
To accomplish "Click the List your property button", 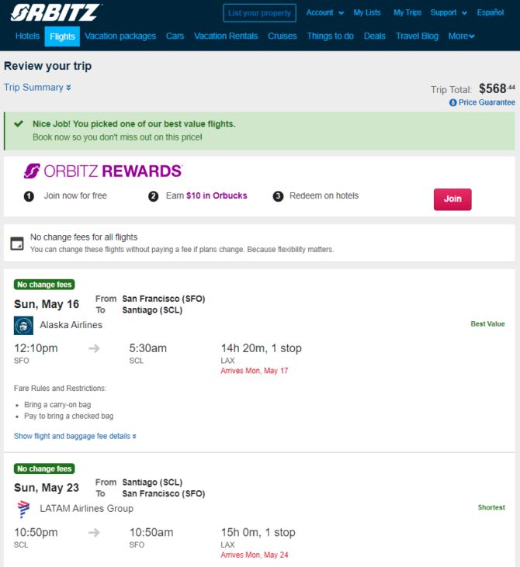I will (259, 13).
